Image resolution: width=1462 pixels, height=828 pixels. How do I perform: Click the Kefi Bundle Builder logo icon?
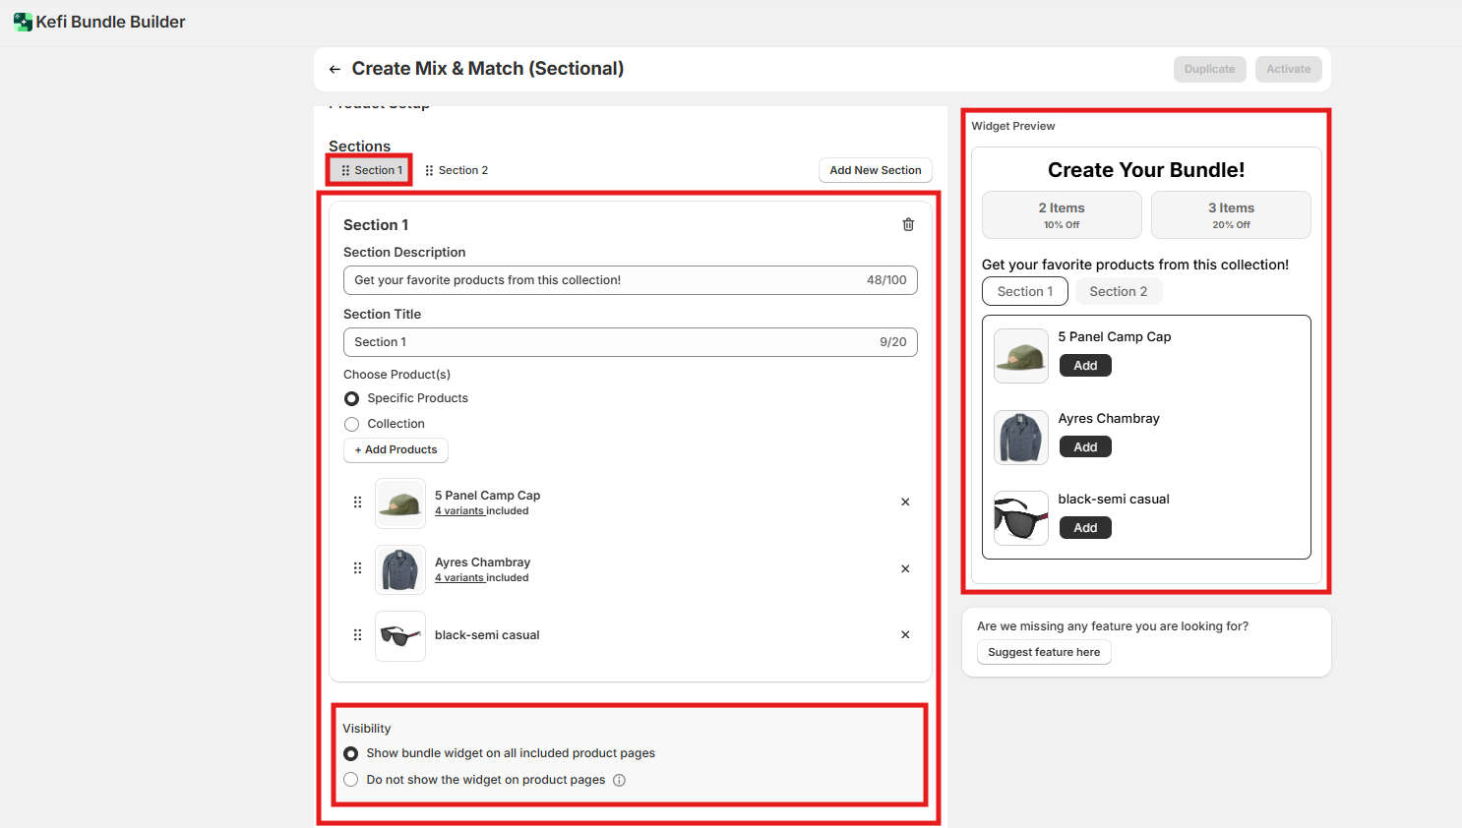pyautogui.click(x=23, y=22)
